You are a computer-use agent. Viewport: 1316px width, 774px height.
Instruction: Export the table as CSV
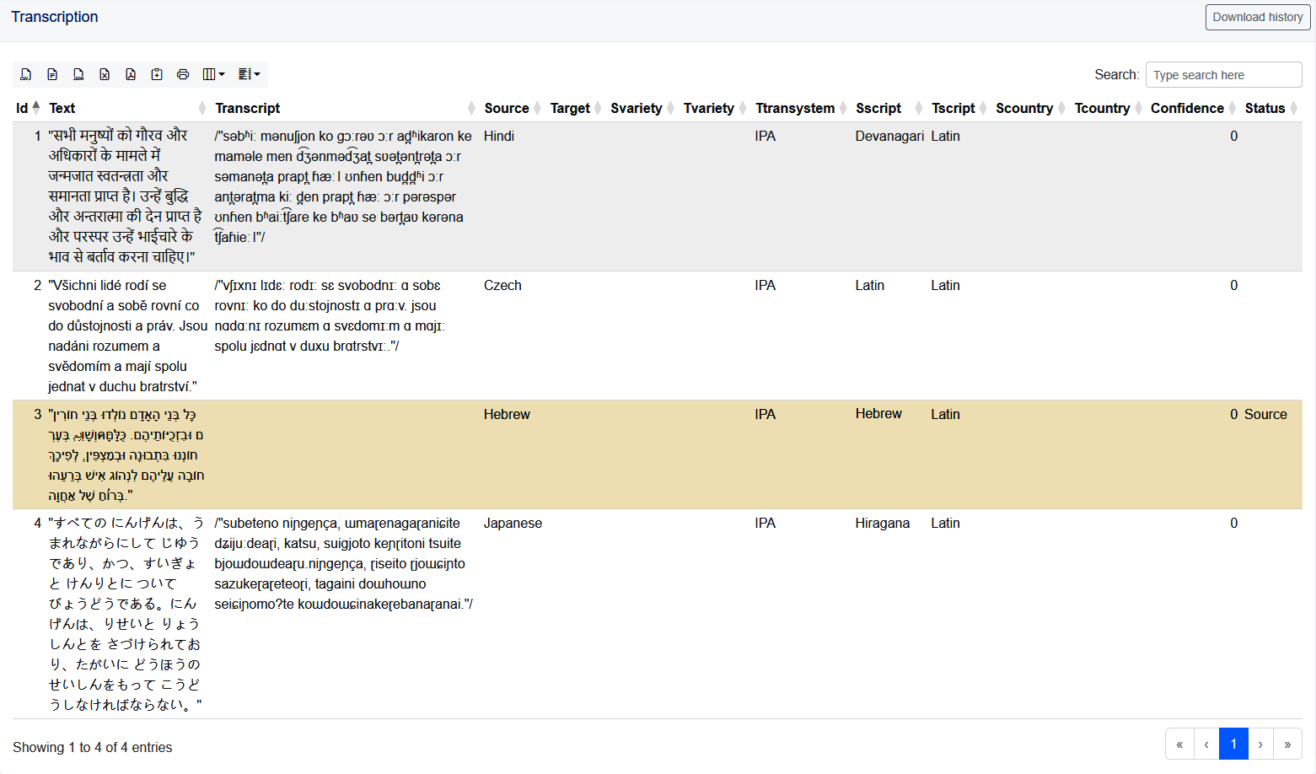pyautogui.click(x=26, y=74)
